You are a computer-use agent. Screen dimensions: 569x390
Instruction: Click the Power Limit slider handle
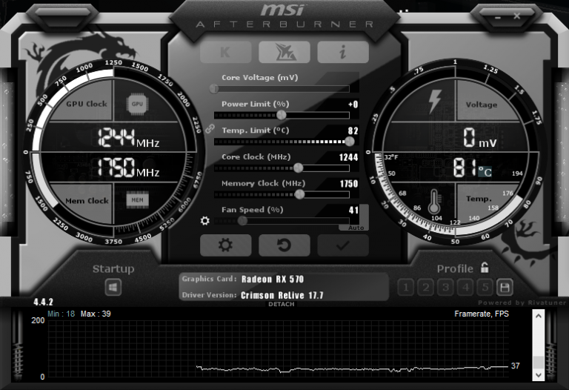(x=282, y=114)
